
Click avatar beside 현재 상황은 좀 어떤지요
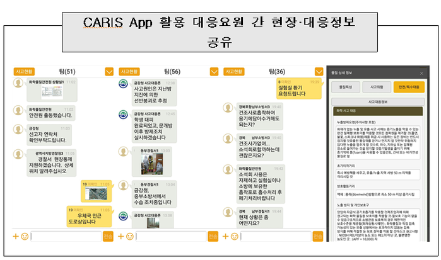tap(228, 212)
